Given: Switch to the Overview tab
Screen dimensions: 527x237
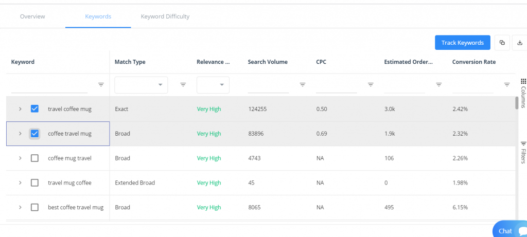Looking at the screenshot, I should (x=32, y=16).
